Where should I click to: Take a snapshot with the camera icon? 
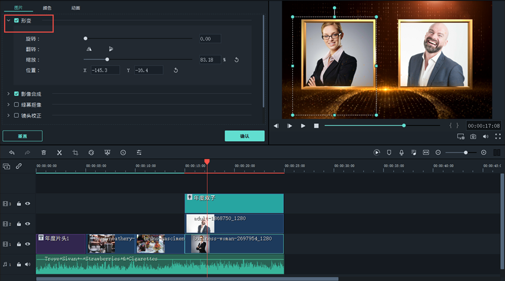pyautogui.click(x=473, y=136)
